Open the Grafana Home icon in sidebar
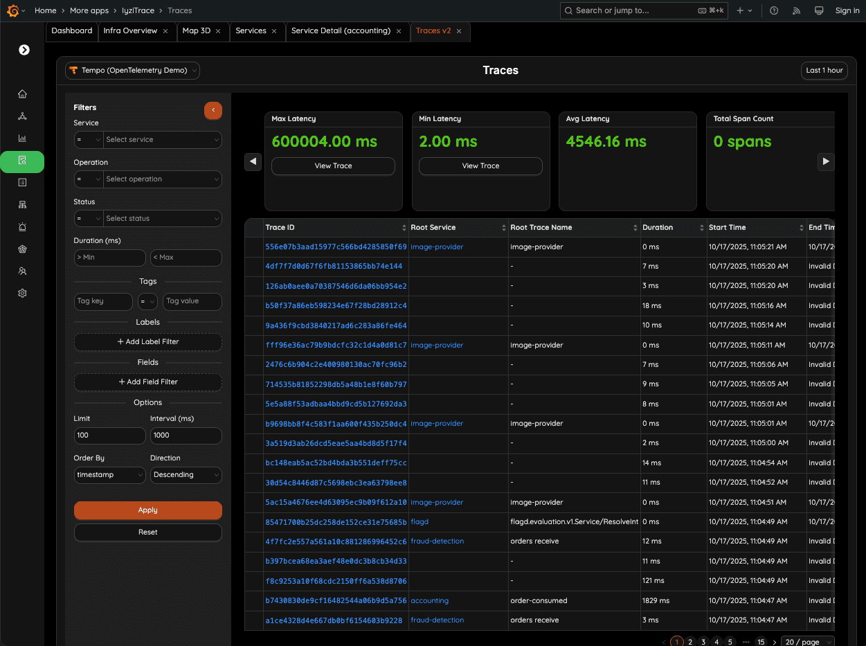The width and height of the screenshot is (866, 646). tap(22, 93)
